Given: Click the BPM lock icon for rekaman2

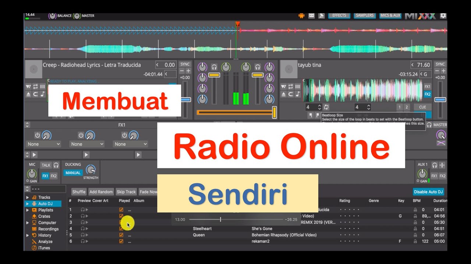Looking at the screenshot, I should (x=415, y=241).
